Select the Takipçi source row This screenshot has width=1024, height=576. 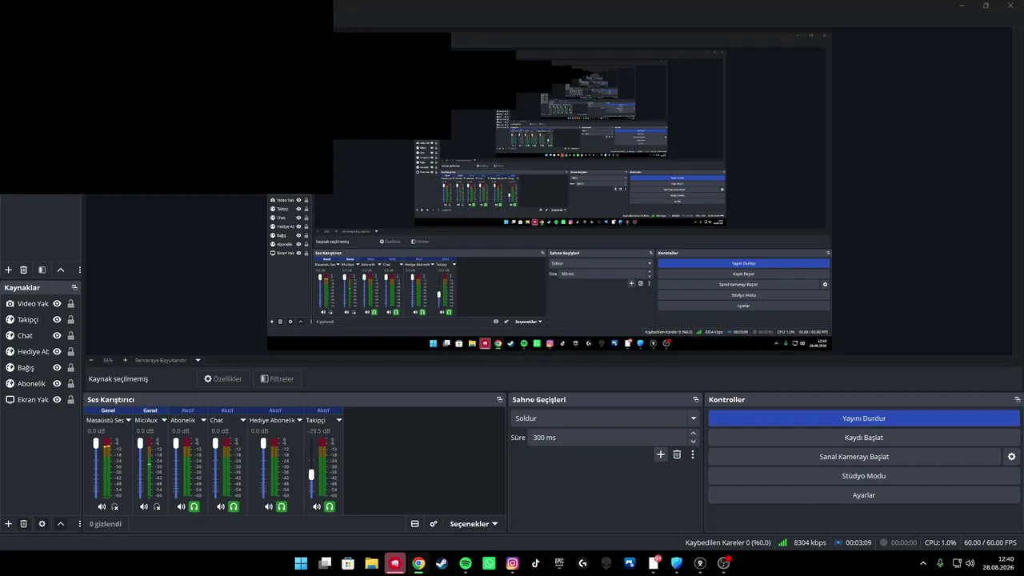click(40, 319)
